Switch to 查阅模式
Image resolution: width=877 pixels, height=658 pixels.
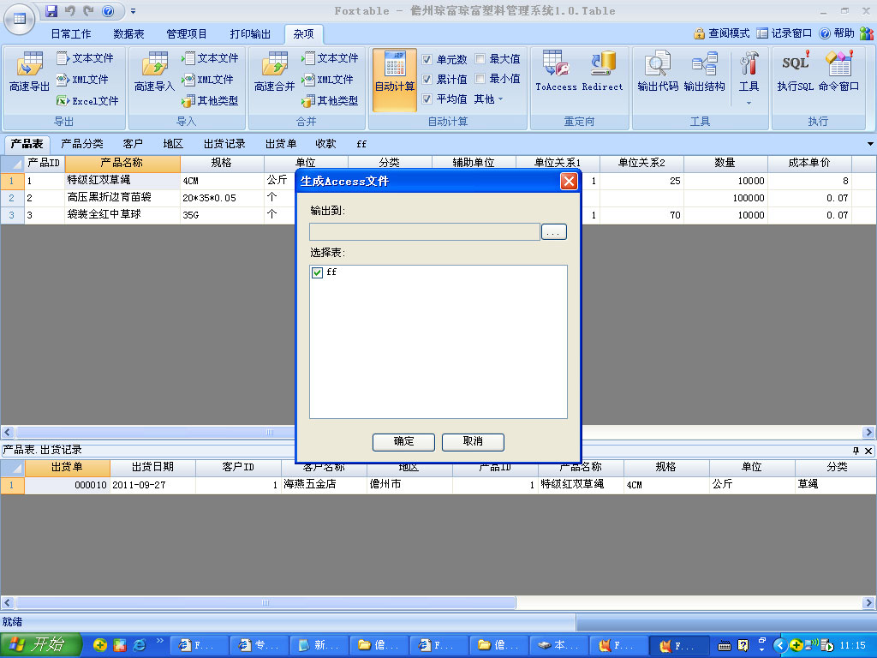721,33
